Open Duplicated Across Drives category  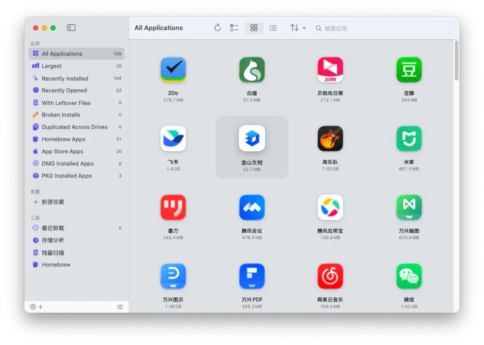click(x=77, y=127)
